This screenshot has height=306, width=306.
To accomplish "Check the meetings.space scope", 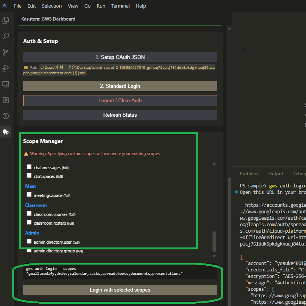I will coord(29,194).
